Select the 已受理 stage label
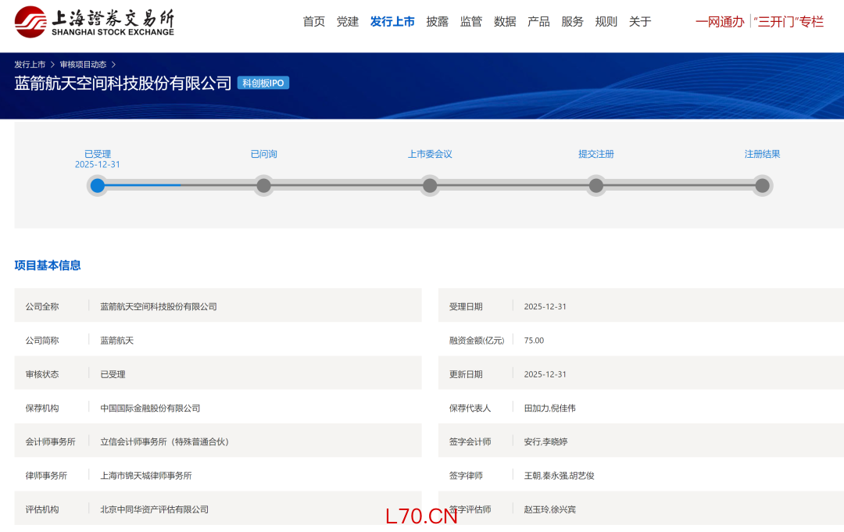Screen dimensions: 844x532 coord(98,154)
